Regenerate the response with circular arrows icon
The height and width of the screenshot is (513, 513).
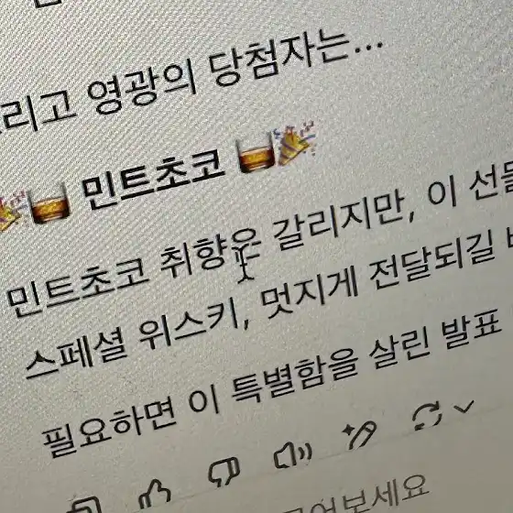[427, 416]
